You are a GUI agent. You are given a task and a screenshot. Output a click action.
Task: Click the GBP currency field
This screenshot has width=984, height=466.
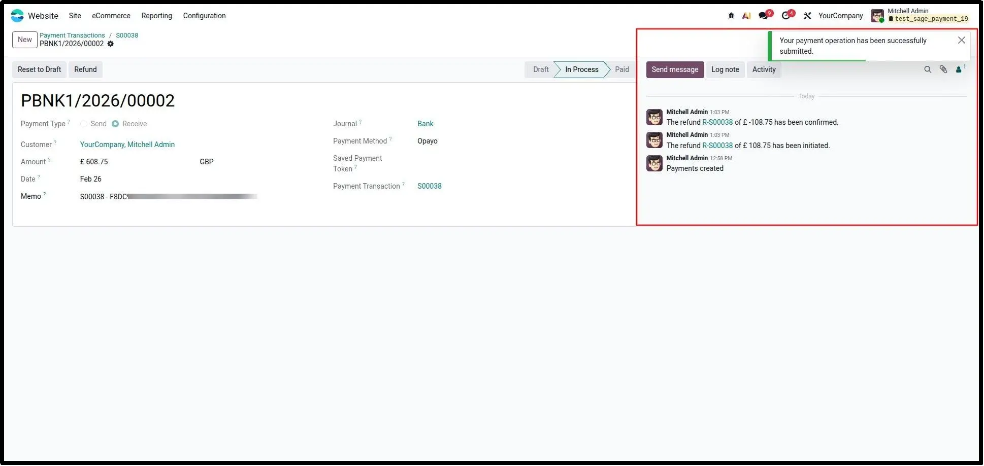pos(207,162)
